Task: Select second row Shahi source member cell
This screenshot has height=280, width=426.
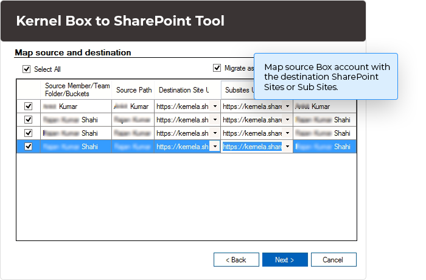Action: pyautogui.click(x=76, y=120)
